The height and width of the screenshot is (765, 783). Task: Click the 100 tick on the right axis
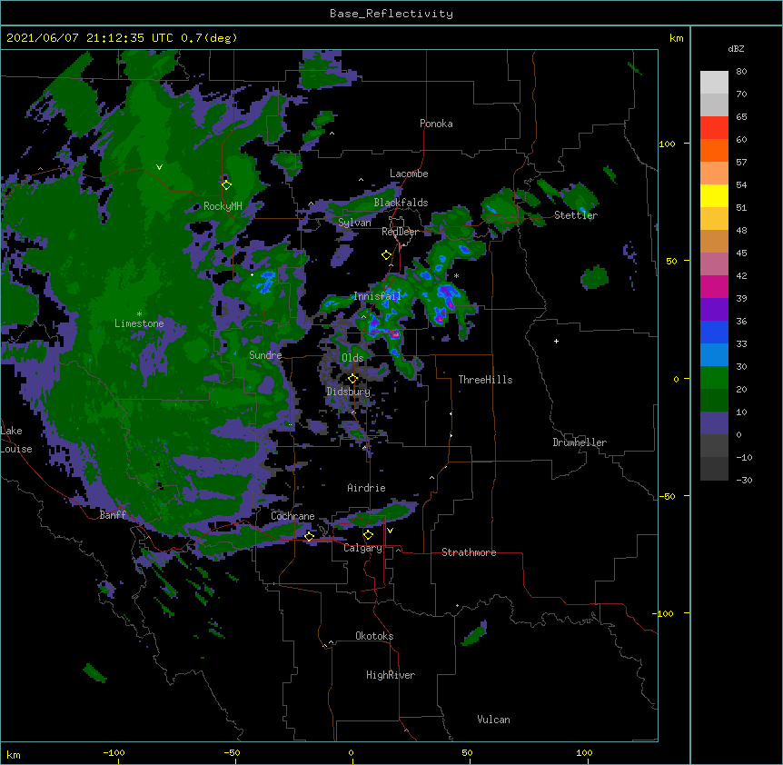(667, 144)
